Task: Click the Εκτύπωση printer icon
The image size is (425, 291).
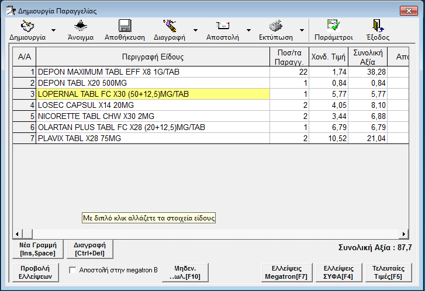Action: (x=276, y=26)
